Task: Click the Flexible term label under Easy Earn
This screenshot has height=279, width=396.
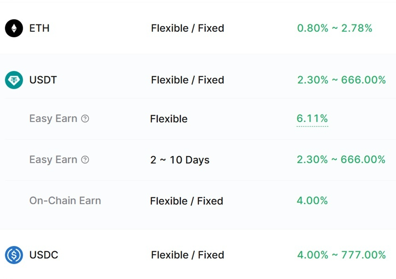Action: pyautogui.click(x=168, y=119)
